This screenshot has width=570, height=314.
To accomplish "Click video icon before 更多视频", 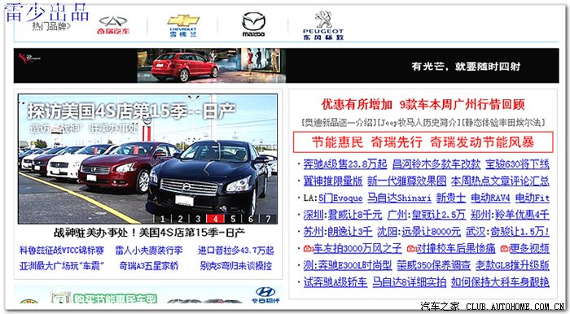I will tap(505, 249).
